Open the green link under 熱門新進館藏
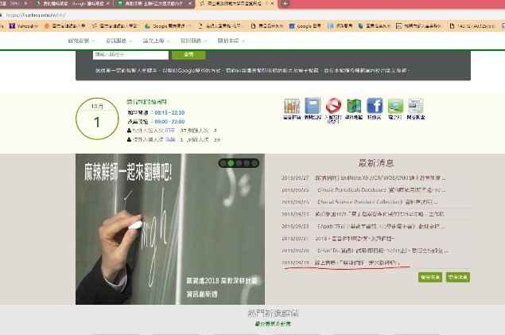The height and width of the screenshot is (335, 505). pos(273,324)
